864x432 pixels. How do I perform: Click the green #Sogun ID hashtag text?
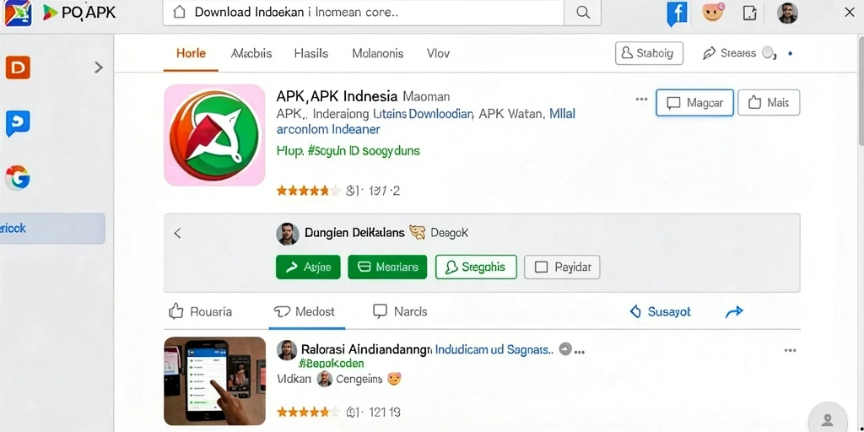pos(348,150)
